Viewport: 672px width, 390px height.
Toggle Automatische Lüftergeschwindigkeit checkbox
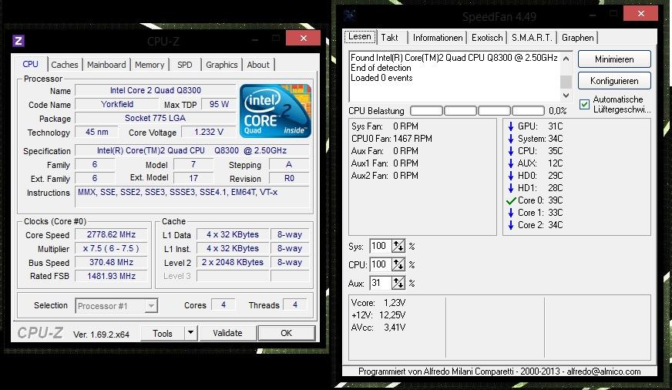pyautogui.click(x=584, y=104)
